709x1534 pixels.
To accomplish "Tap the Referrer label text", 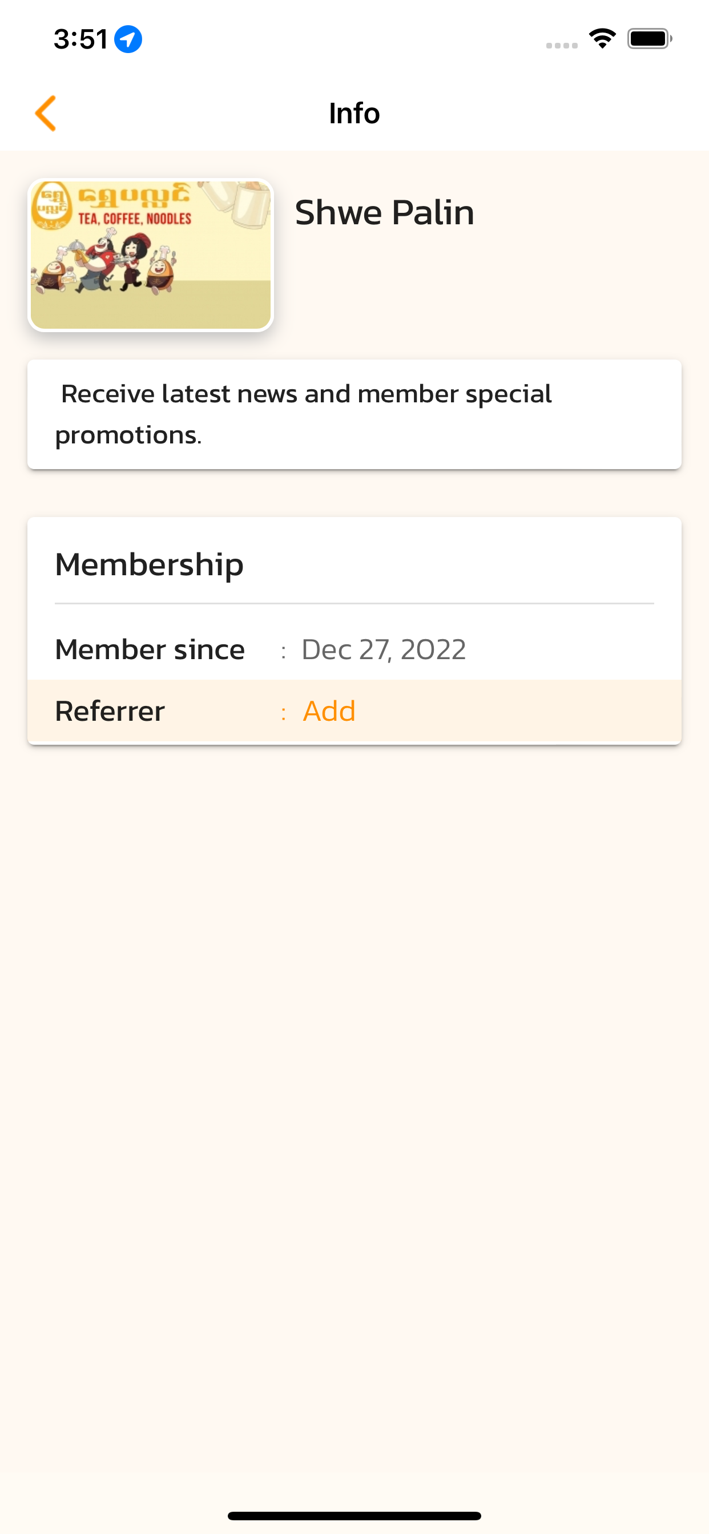I will [110, 711].
